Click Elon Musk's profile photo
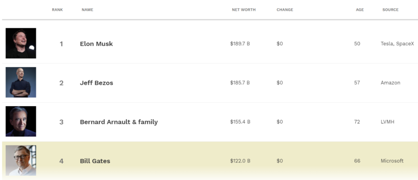418x180 pixels. click(21, 43)
